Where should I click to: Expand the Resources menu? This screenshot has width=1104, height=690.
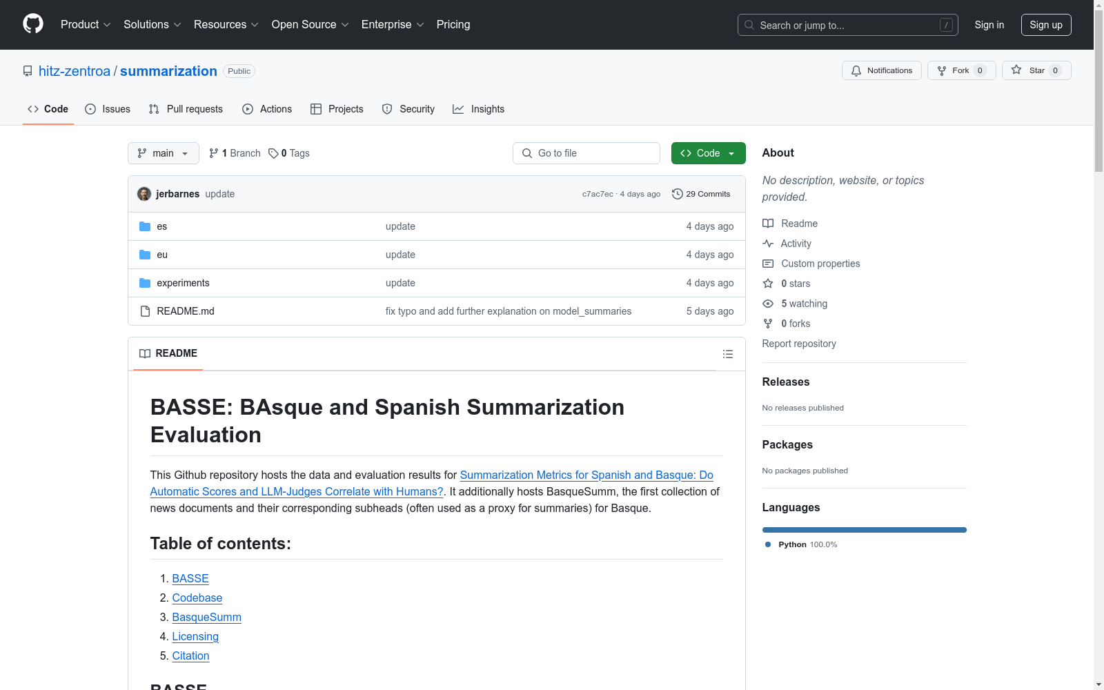coord(226,25)
